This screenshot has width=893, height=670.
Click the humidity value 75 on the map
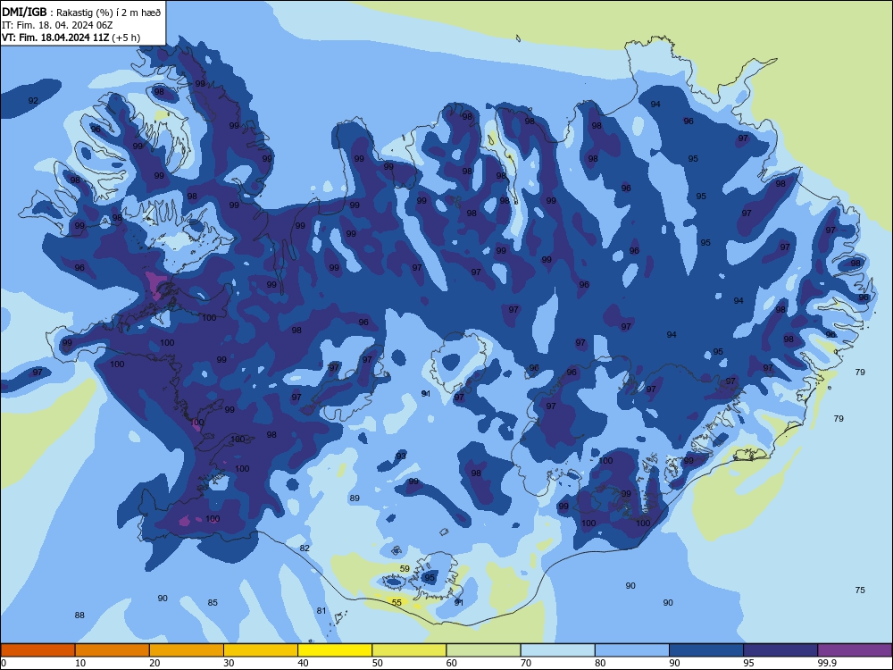click(860, 590)
